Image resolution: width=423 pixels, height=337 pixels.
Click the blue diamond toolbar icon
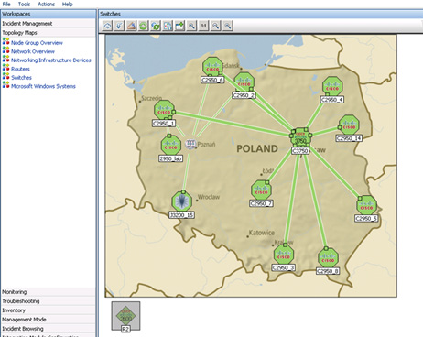107,26
